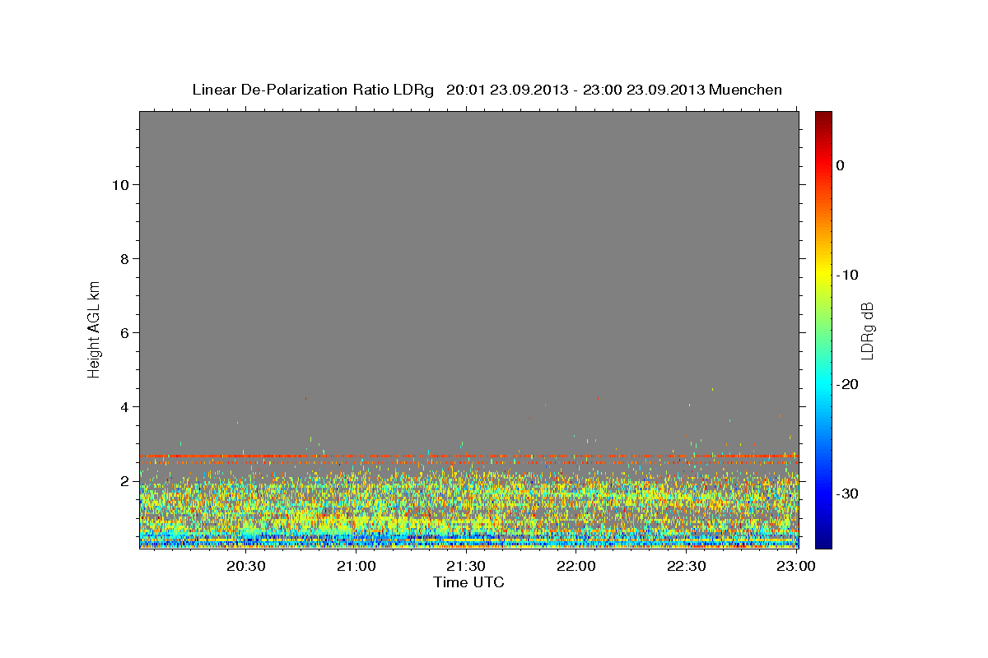Click the height axis value 6
This screenshot has width=988, height=658.
pyautogui.click(x=125, y=333)
